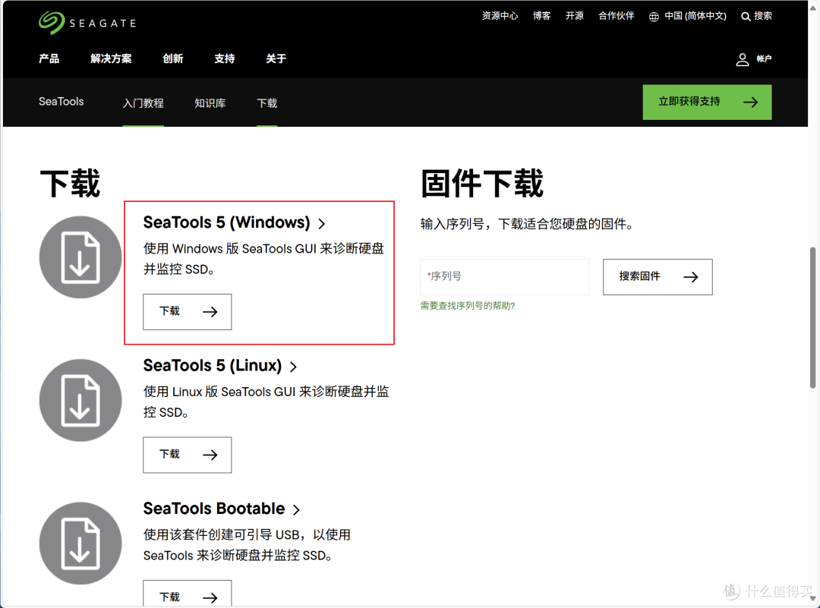Viewport: 820px width, 608px height.
Task: Open 开源 link
Action: point(574,16)
